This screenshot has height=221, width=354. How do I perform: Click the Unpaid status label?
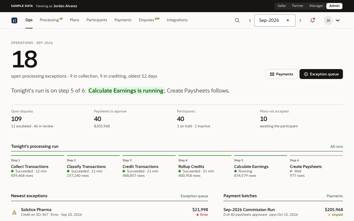click(335, 215)
